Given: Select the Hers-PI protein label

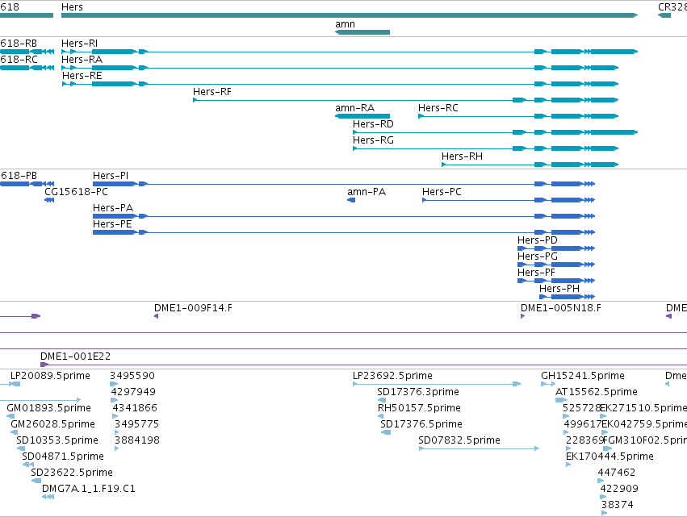Looking at the screenshot, I should coord(111,176).
